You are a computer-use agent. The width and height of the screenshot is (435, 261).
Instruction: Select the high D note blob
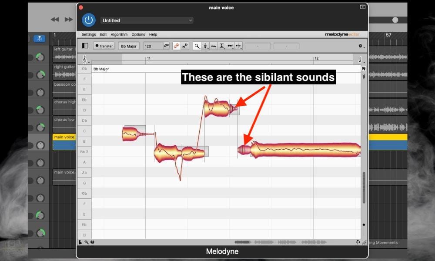tap(217, 108)
